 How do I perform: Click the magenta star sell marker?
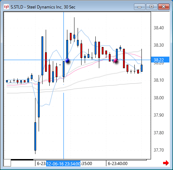pos(116,61)
